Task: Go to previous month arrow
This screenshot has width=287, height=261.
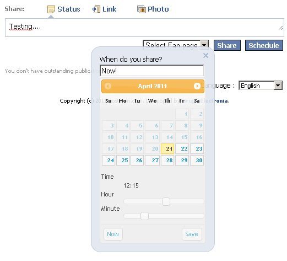Action: [108, 86]
